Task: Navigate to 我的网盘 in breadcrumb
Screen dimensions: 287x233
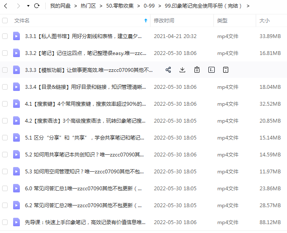Action: point(60,6)
